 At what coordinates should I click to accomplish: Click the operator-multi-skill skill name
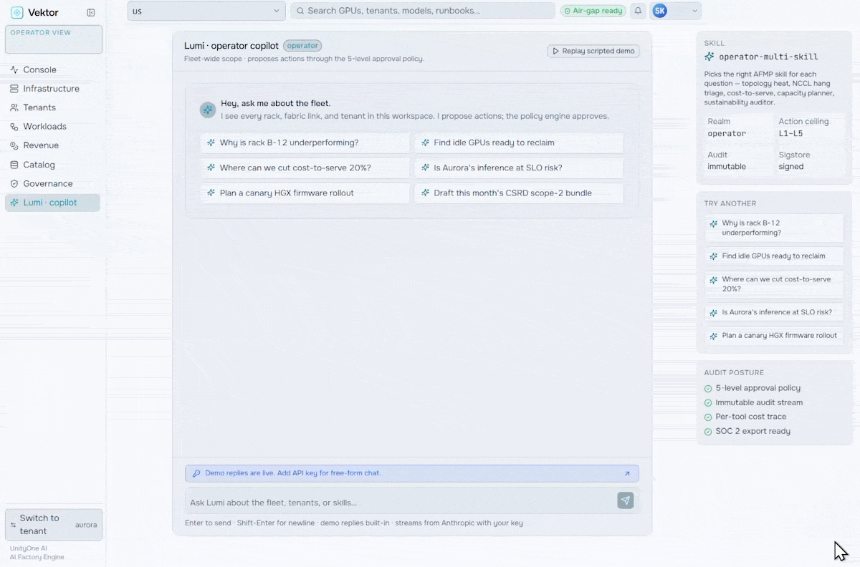(768, 57)
